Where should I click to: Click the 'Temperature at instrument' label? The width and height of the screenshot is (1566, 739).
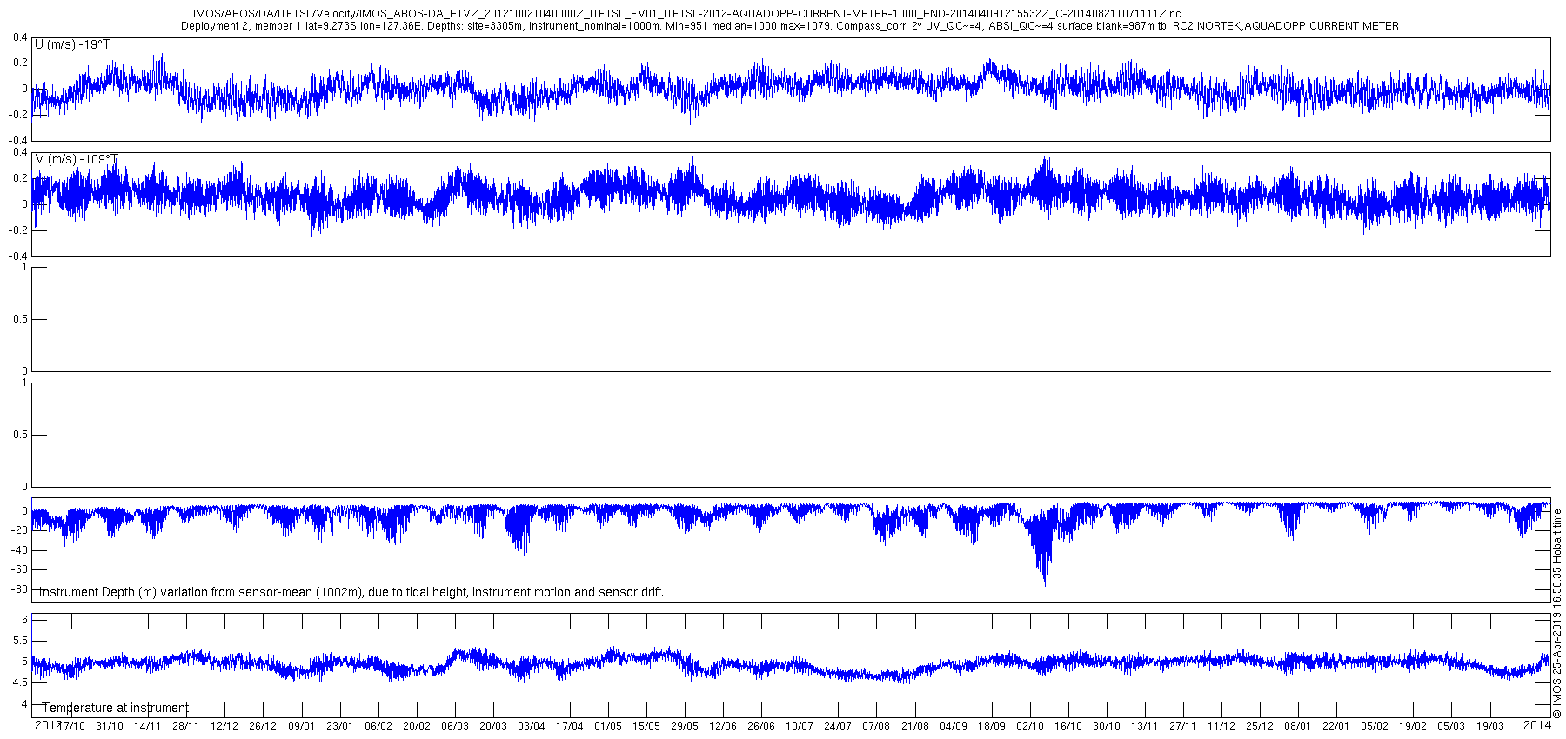pyautogui.click(x=115, y=708)
